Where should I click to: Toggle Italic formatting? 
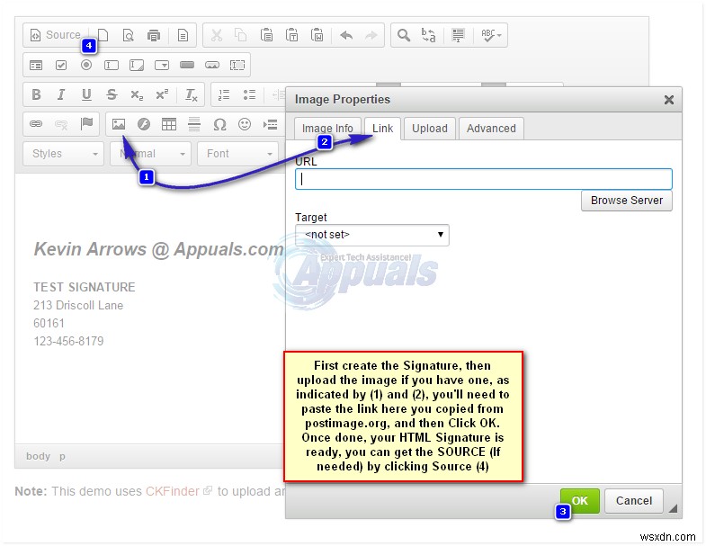(x=61, y=94)
